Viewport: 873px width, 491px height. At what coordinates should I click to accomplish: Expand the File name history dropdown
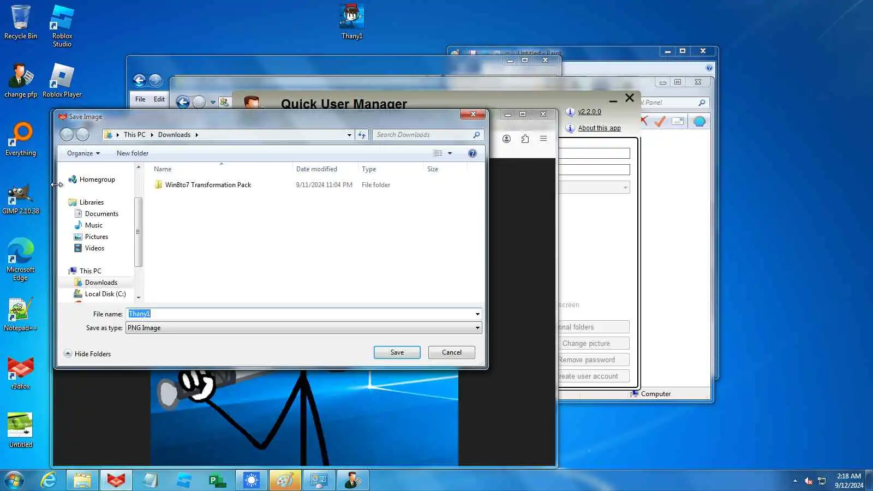pos(477,314)
